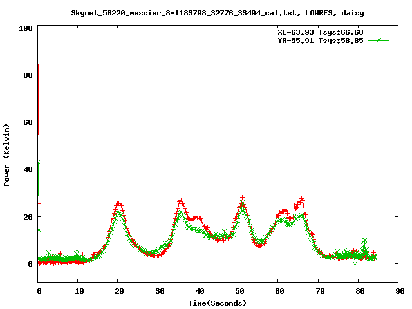Click the x-axis tick label 10
Screen dimensions: 412x309
[79, 291]
